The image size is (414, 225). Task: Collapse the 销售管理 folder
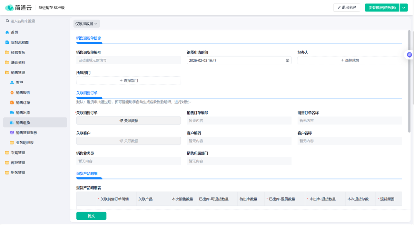[x=35, y=72]
